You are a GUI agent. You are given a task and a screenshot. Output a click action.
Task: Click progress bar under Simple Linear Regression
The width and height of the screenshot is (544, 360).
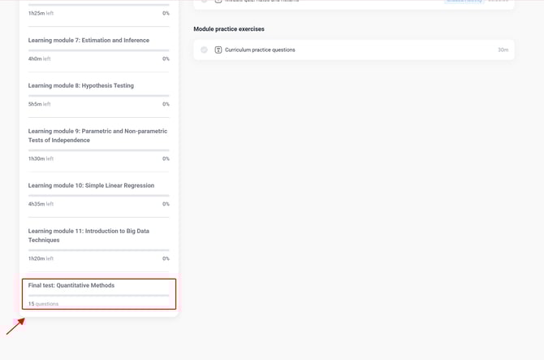(98, 196)
